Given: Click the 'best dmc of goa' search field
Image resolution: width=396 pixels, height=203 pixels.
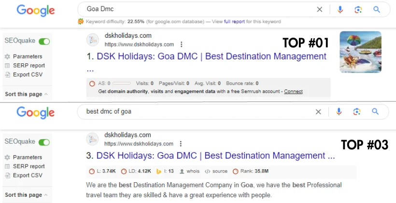Looking at the screenshot, I should click(193, 112).
